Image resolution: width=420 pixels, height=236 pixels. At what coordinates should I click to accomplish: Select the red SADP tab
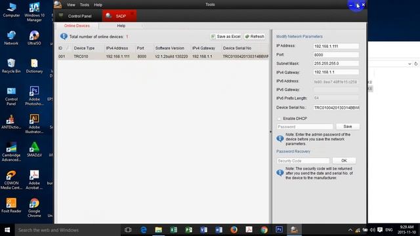[119, 16]
